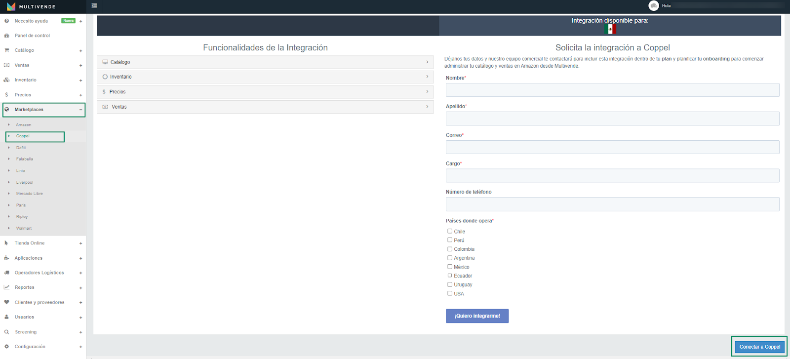Click the Aplicaciones puzzle icon
The image size is (790, 359).
coord(6,258)
